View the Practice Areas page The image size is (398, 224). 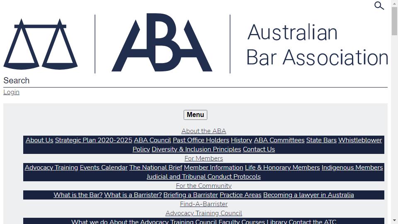pyautogui.click(x=240, y=195)
